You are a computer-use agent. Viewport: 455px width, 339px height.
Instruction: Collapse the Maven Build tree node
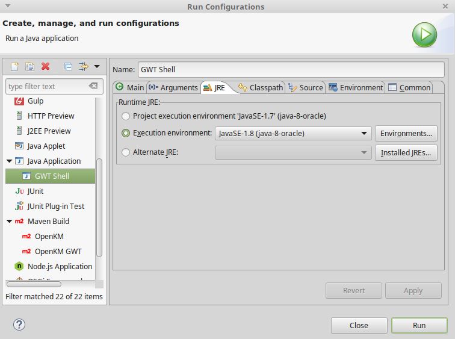point(10,222)
